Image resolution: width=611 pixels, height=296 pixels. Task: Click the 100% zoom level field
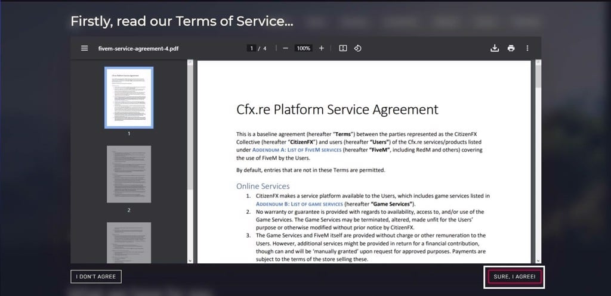[x=303, y=48]
